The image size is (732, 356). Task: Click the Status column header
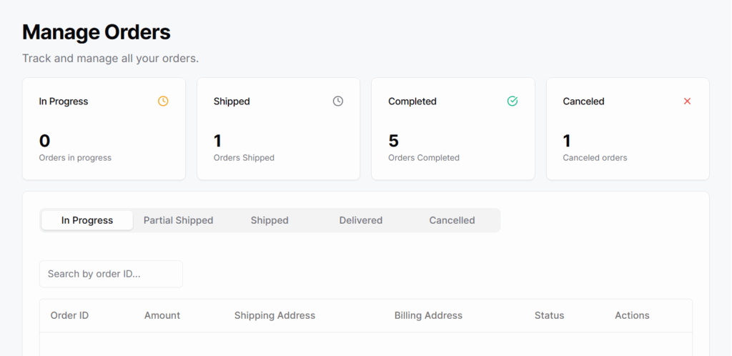[x=549, y=315]
